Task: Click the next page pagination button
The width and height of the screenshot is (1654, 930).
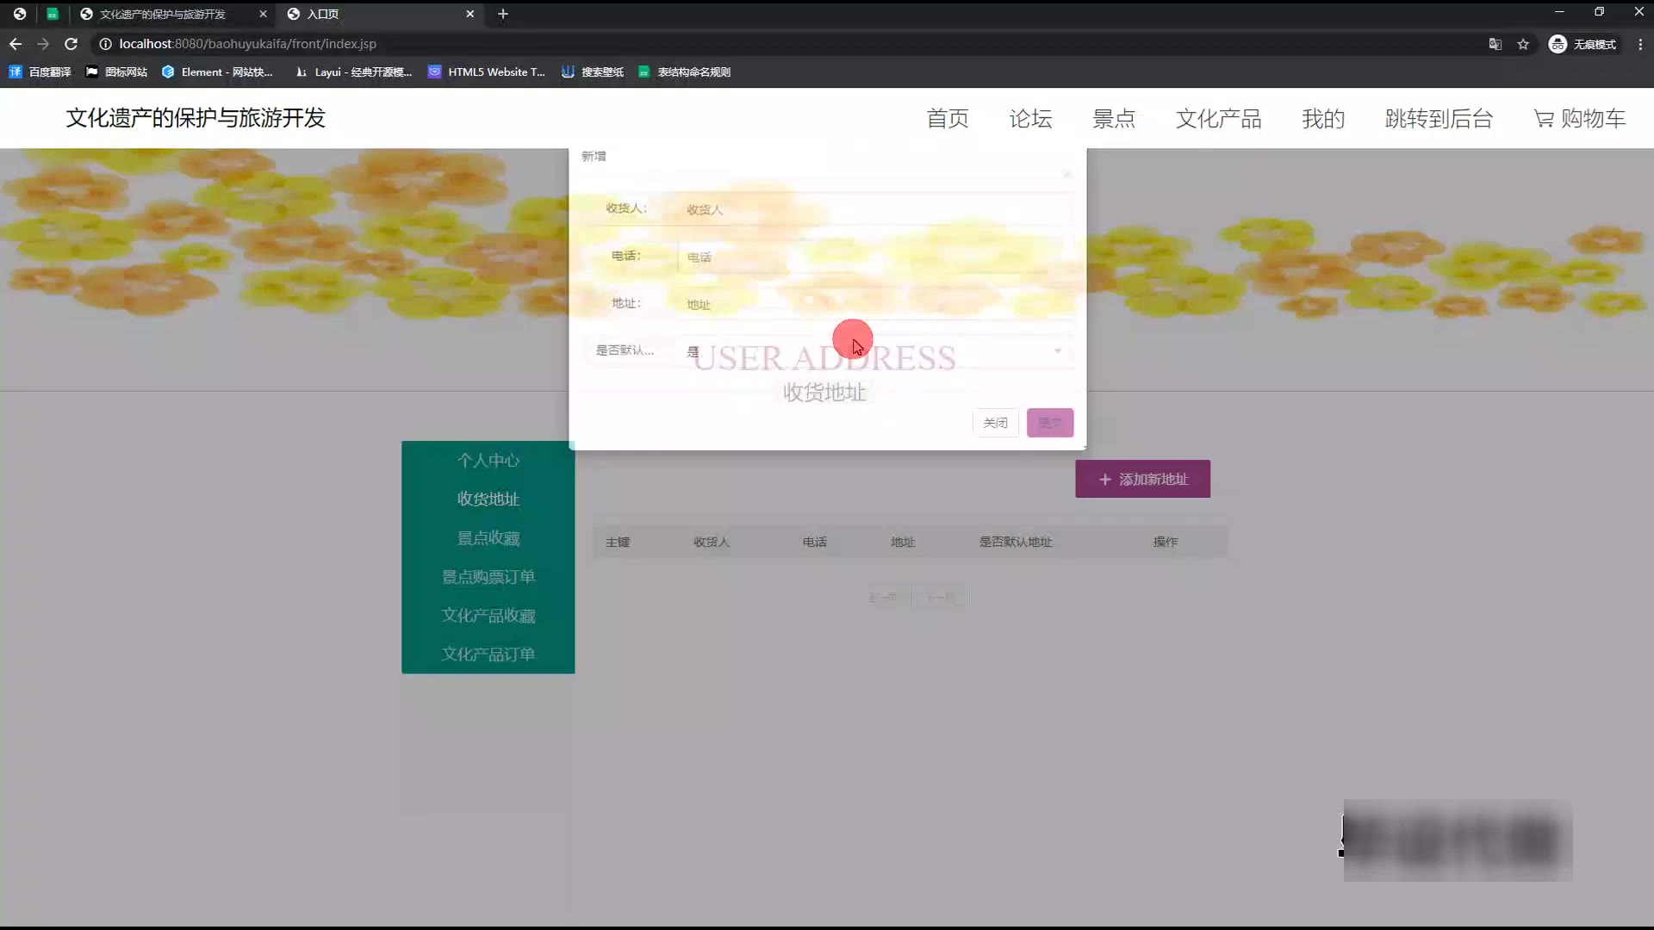Action: click(x=941, y=597)
